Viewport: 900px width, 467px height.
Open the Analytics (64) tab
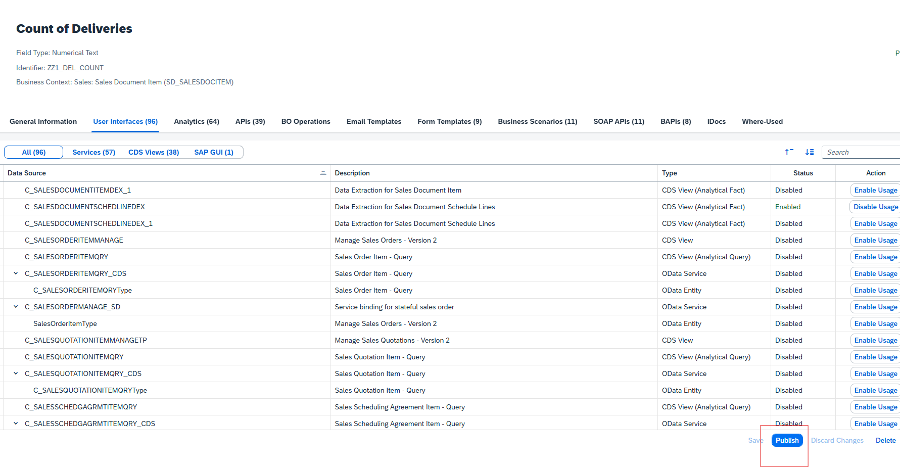(197, 121)
